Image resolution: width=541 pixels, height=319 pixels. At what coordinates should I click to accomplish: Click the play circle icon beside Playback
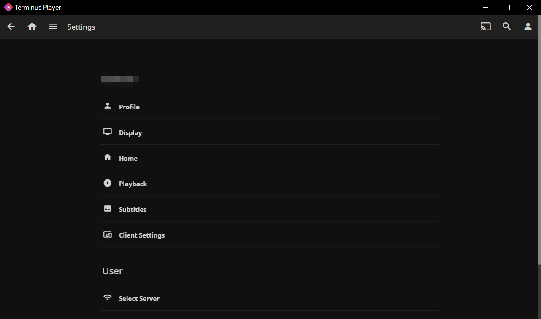click(x=108, y=183)
